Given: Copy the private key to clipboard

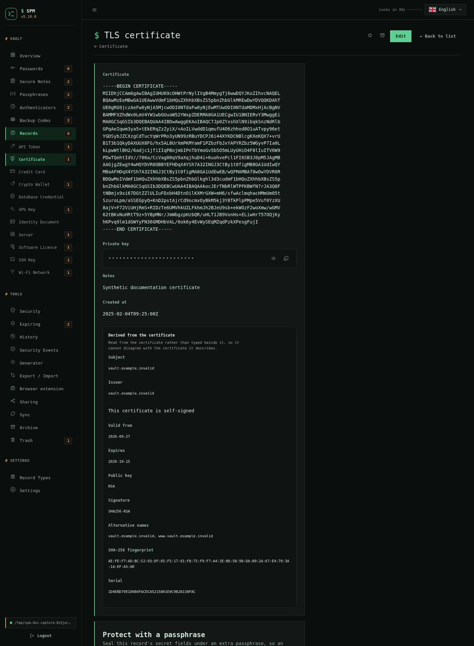Looking at the screenshot, I should coord(286,258).
